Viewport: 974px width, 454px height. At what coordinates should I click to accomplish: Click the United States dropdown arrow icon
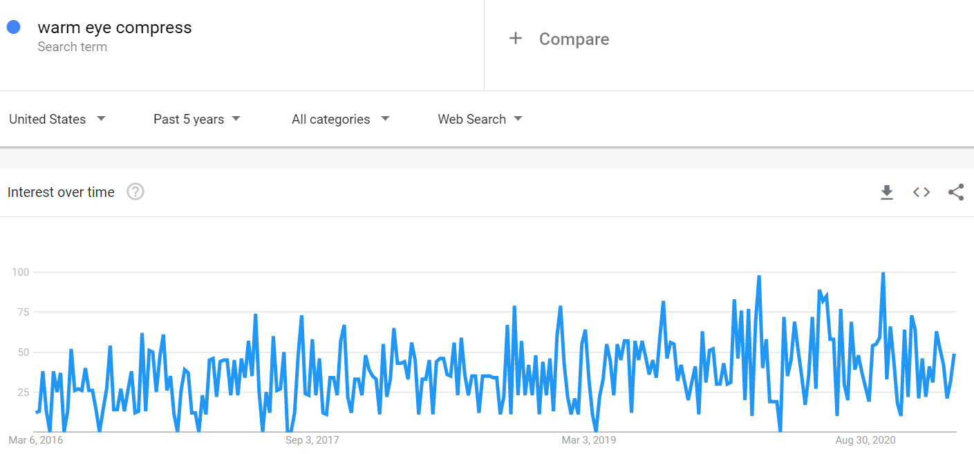[x=101, y=119]
